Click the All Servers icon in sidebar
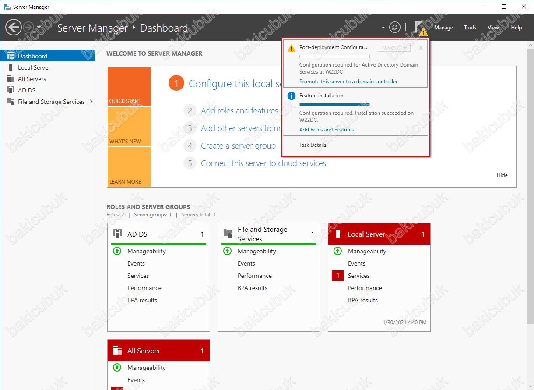This screenshot has width=534, height=390. pyautogui.click(x=11, y=79)
